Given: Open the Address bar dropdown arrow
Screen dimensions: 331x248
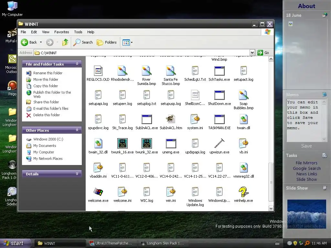Looking at the screenshot, I should 252,53.
